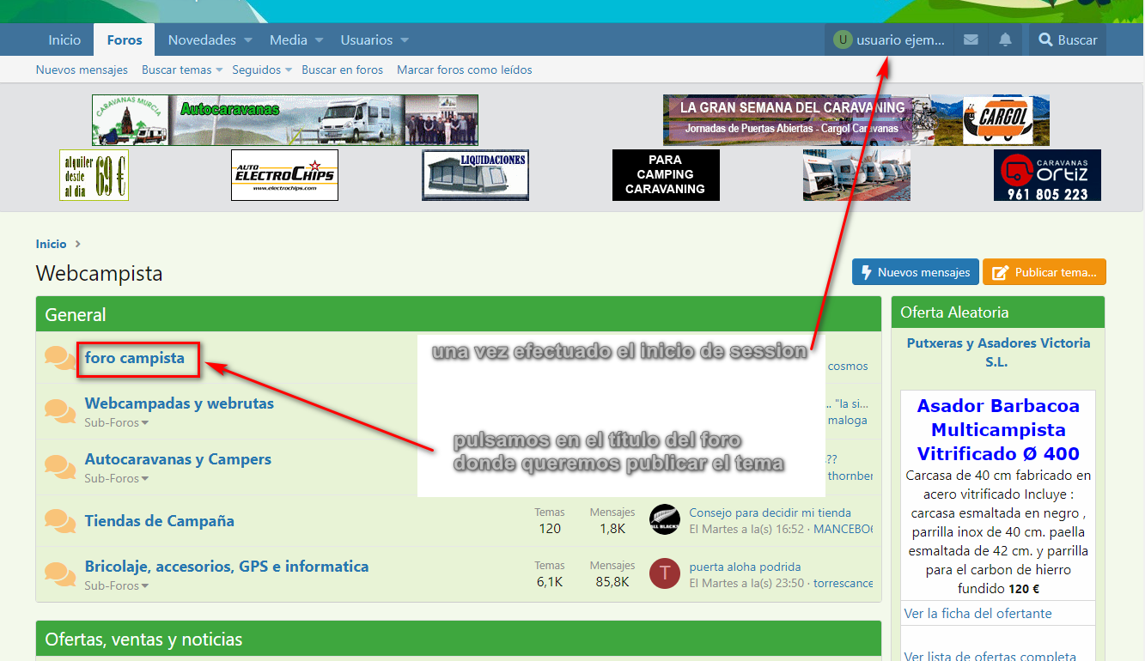
Task: Click the chat bubble icon beside foro campista
Action: tap(60, 359)
